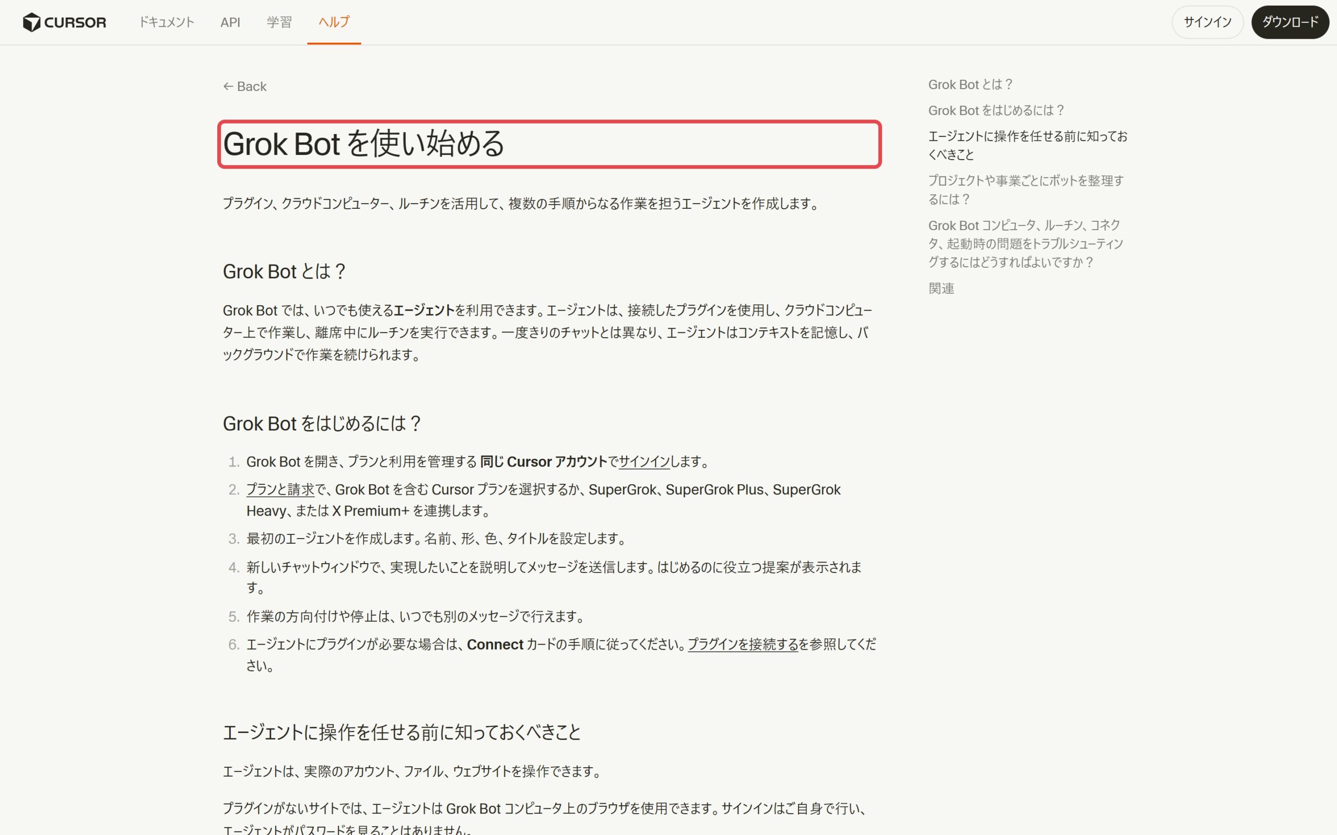This screenshot has height=835, width=1337.
Task: Jump to 'Grok Bot とは？' in sidebar contents
Action: pyautogui.click(x=970, y=85)
